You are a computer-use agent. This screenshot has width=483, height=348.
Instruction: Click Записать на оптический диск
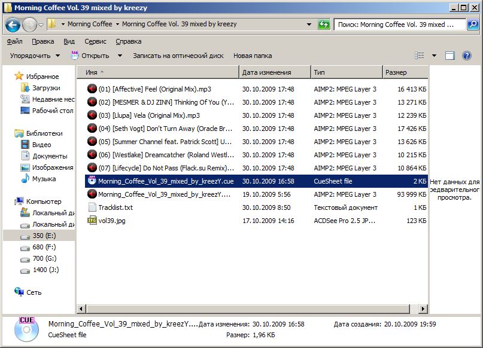pos(178,56)
